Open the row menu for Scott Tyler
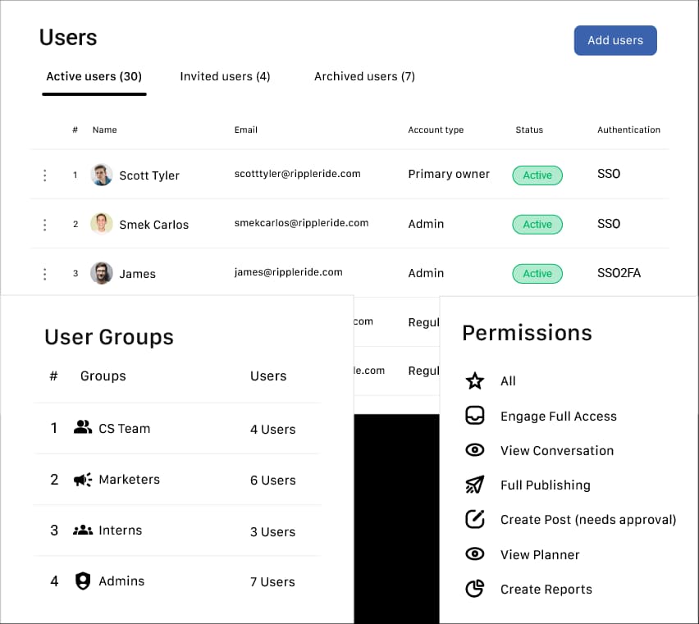 coord(45,175)
